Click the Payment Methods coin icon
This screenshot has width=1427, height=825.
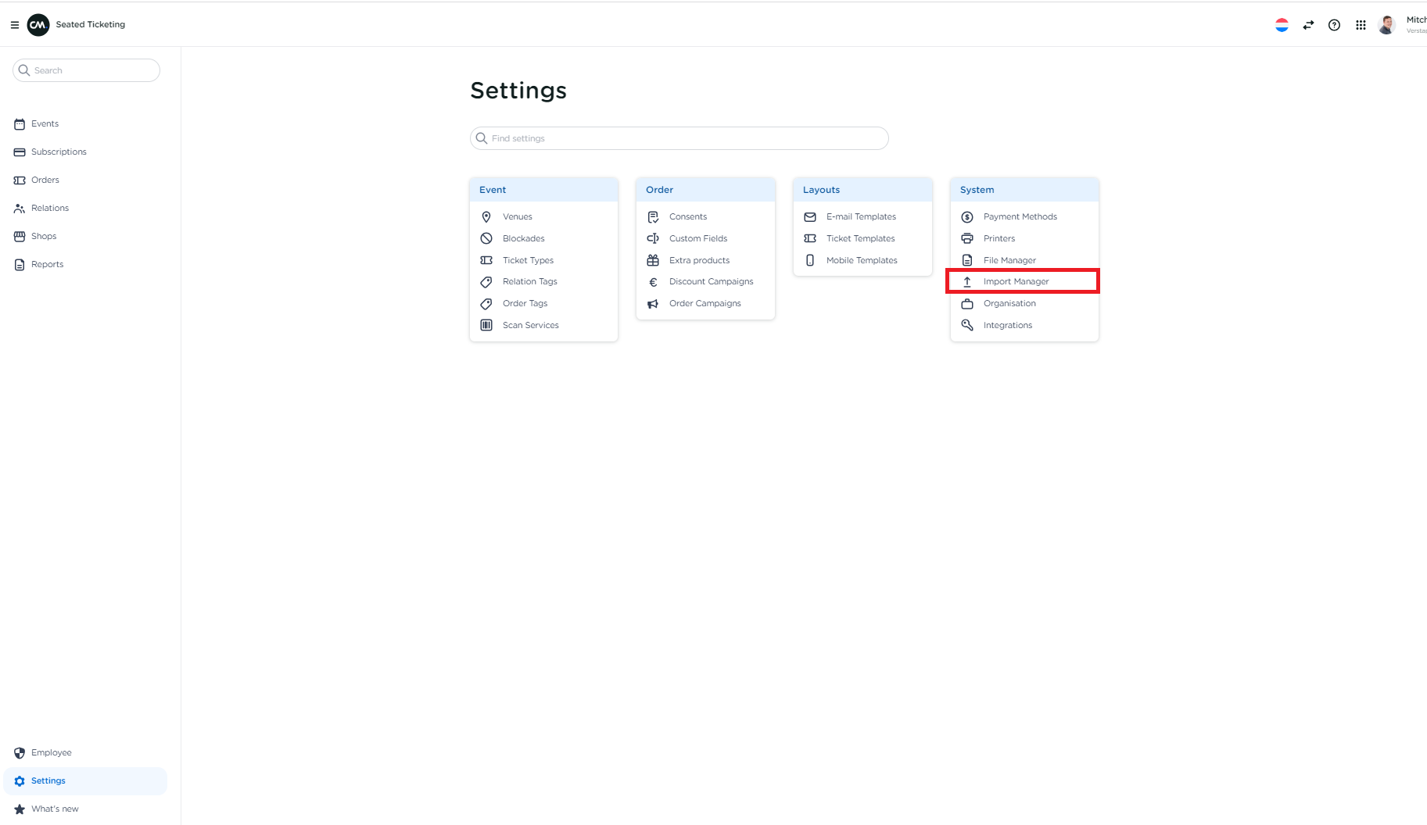[x=966, y=216]
